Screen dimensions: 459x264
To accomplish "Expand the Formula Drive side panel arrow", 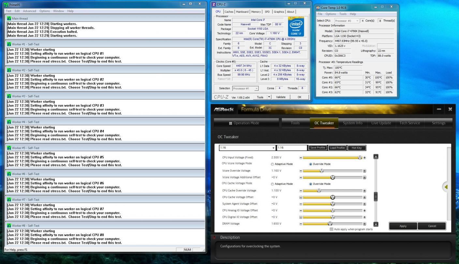I will (446, 187).
